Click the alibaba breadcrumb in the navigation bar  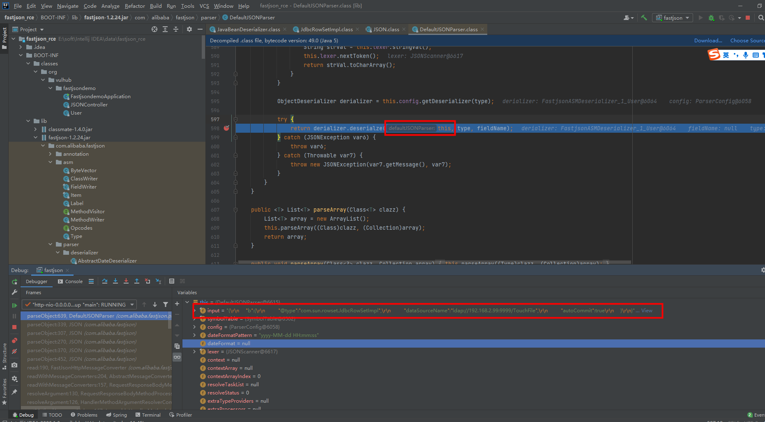point(160,17)
